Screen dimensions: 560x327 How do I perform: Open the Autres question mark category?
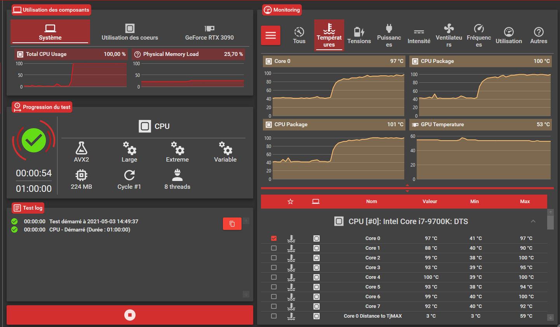[539, 35]
